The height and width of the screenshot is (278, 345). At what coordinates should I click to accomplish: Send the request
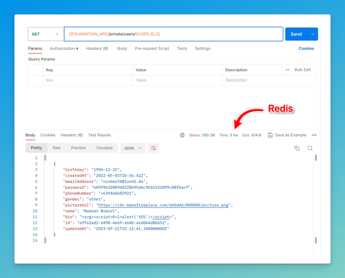pos(296,34)
